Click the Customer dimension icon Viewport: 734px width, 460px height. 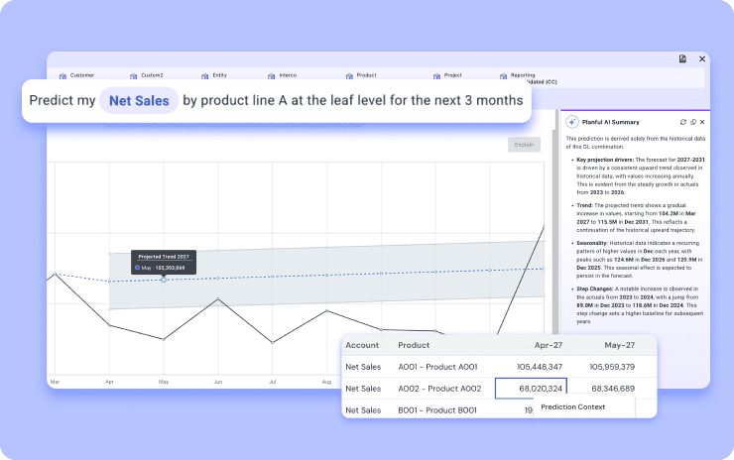pos(62,75)
